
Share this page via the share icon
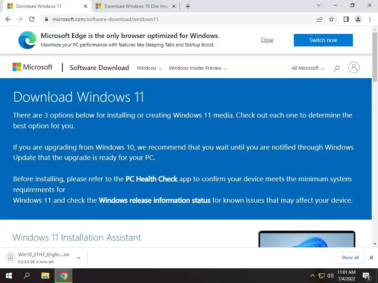click(x=320, y=19)
